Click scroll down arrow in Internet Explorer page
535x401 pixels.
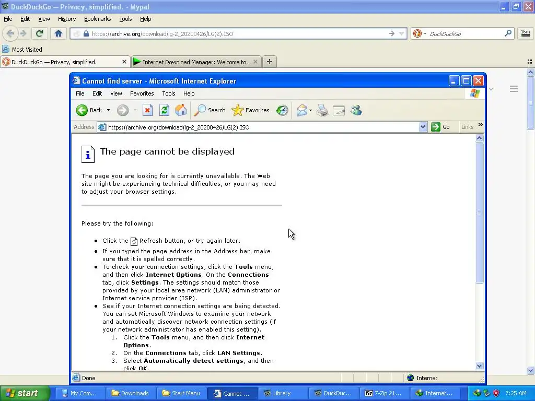point(480,365)
